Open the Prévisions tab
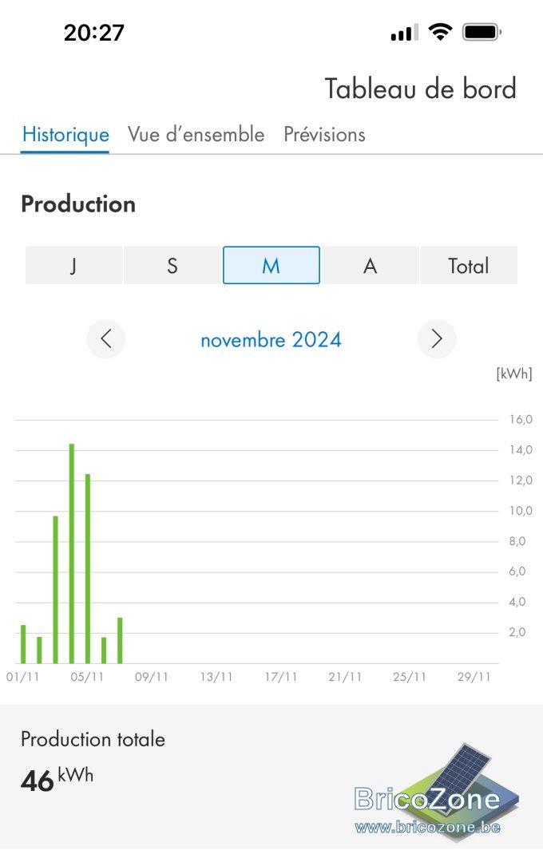The image size is (543, 862). pyautogui.click(x=324, y=135)
